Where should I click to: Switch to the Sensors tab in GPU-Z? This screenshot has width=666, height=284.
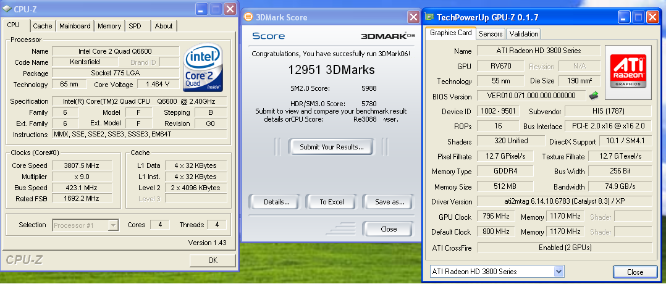[491, 34]
